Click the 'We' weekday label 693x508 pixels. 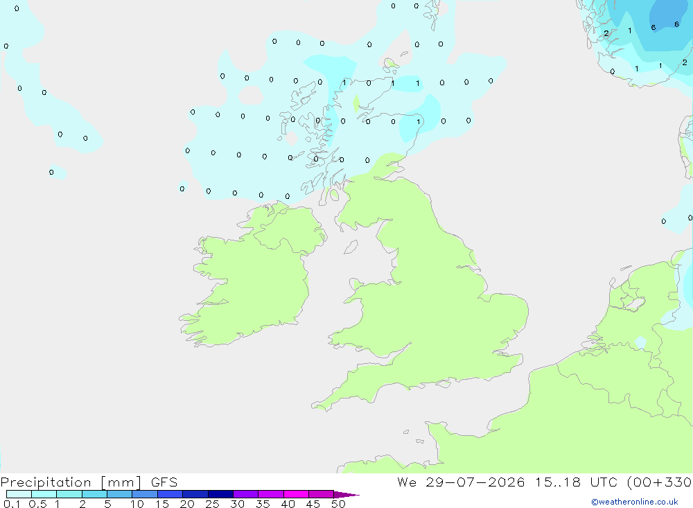(407, 482)
